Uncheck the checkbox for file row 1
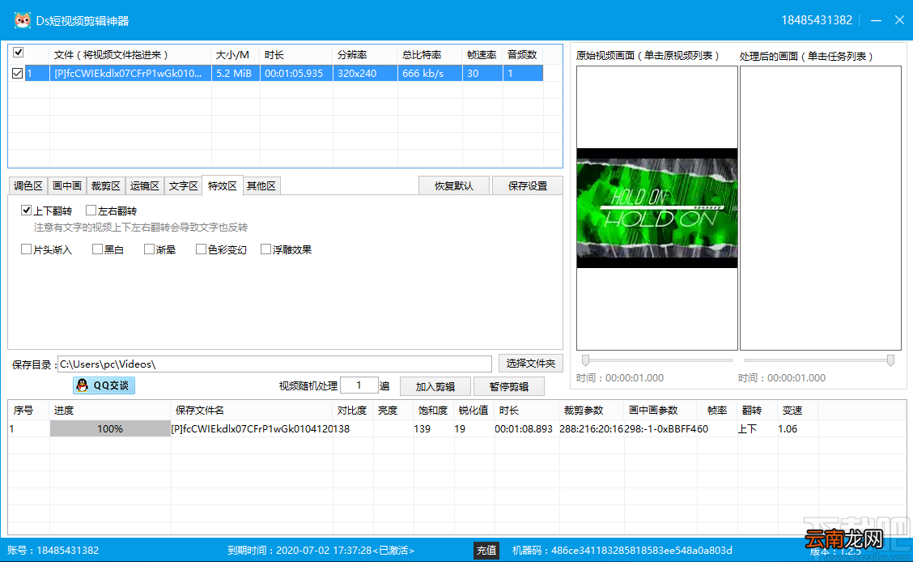This screenshot has height=562, width=913. (17, 74)
